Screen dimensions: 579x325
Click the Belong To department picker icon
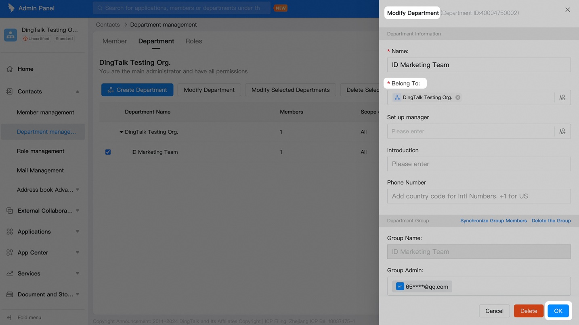562,97
